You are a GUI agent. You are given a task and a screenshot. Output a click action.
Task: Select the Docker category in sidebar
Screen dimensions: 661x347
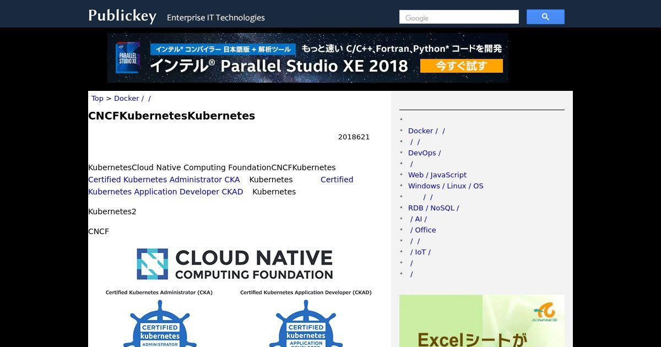[x=426, y=131]
